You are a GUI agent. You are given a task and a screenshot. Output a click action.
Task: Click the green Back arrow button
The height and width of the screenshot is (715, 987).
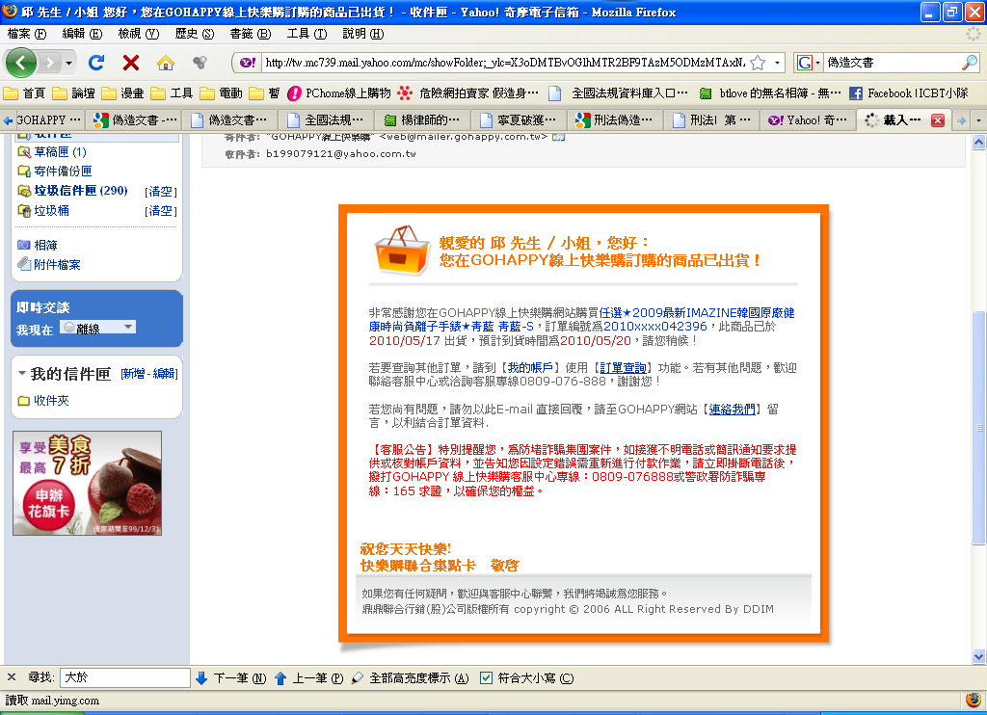pos(22,63)
